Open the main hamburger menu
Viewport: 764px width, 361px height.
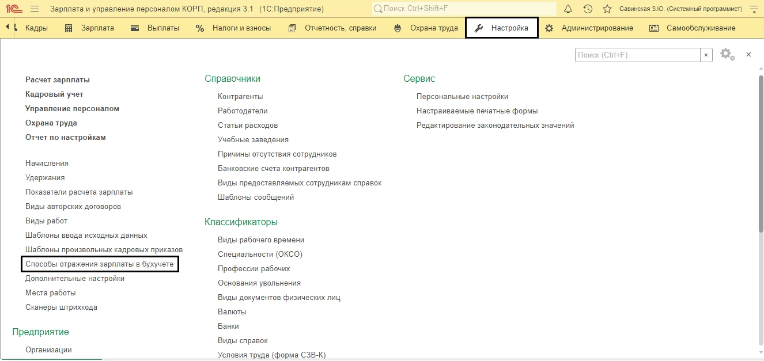(34, 9)
